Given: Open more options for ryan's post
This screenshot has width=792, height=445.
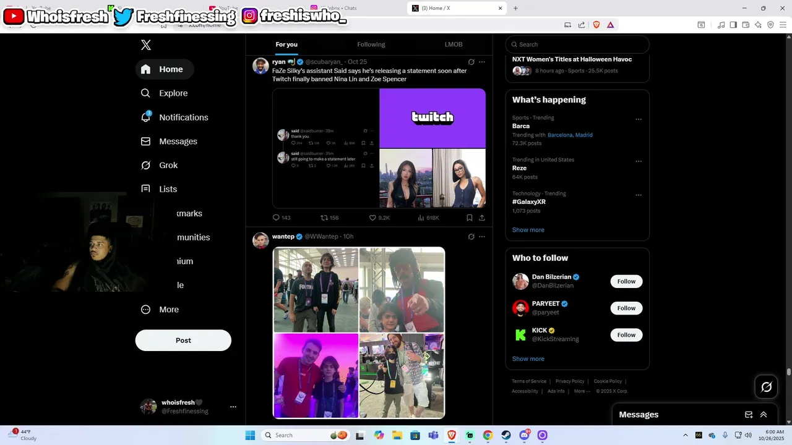Looking at the screenshot, I should (x=482, y=62).
